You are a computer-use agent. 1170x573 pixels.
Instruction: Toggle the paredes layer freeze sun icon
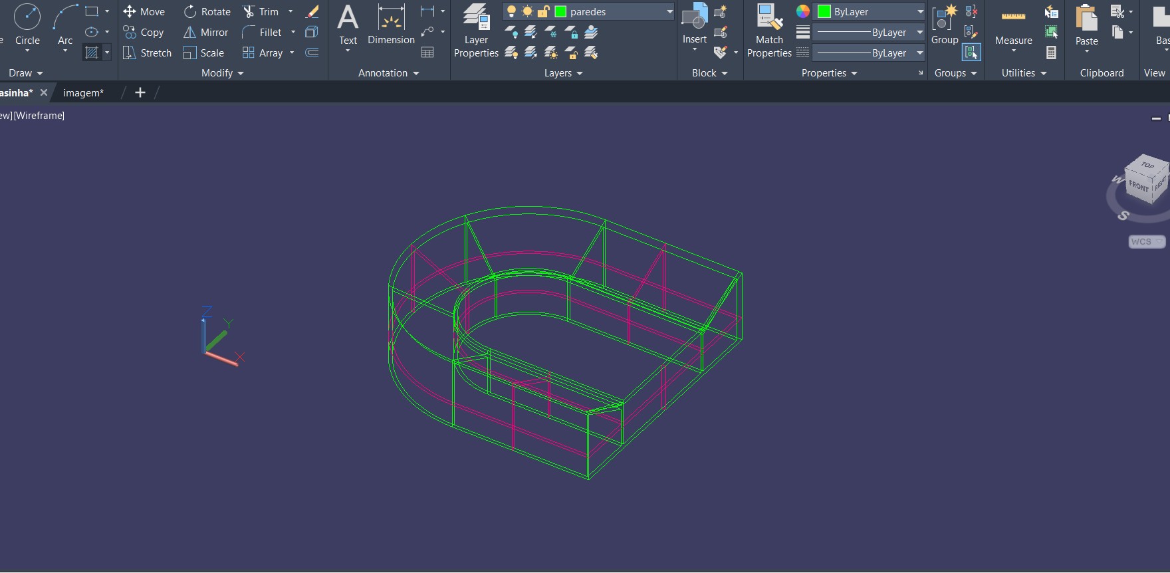click(x=527, y=12)
